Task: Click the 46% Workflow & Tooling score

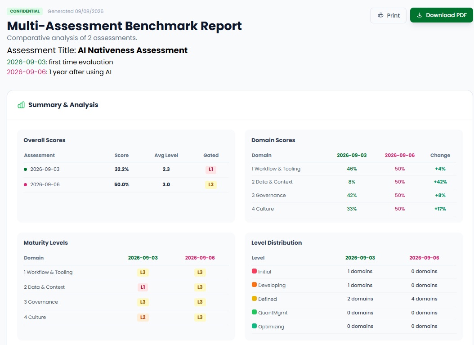Action: pos(352,169)
